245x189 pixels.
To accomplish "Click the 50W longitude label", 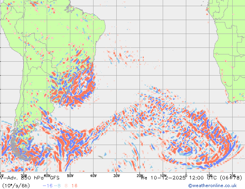I will (x=70, y=176).
